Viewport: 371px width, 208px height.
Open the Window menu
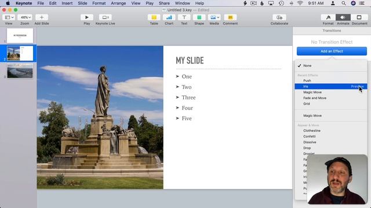pos(183,3)
